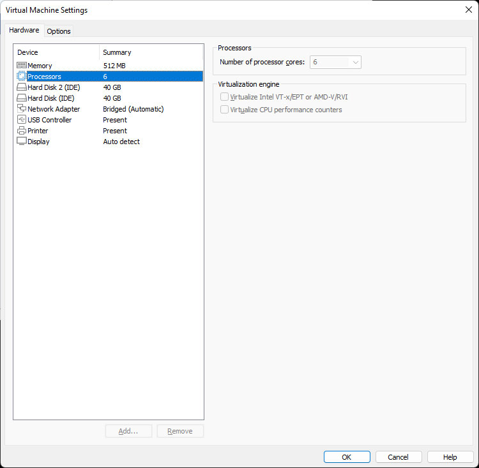Select the Hard Disk 2 (IDE) icon

click(22, 87)
